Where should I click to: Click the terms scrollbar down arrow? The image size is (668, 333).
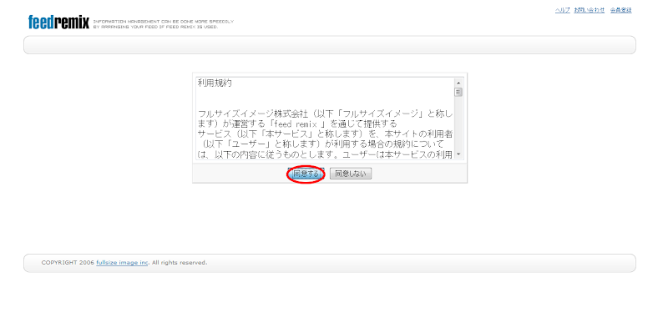(458, 154)
